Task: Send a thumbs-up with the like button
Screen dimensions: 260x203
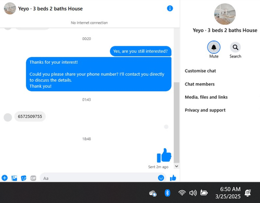Action: pyautogui.click(x=173, y=178)
